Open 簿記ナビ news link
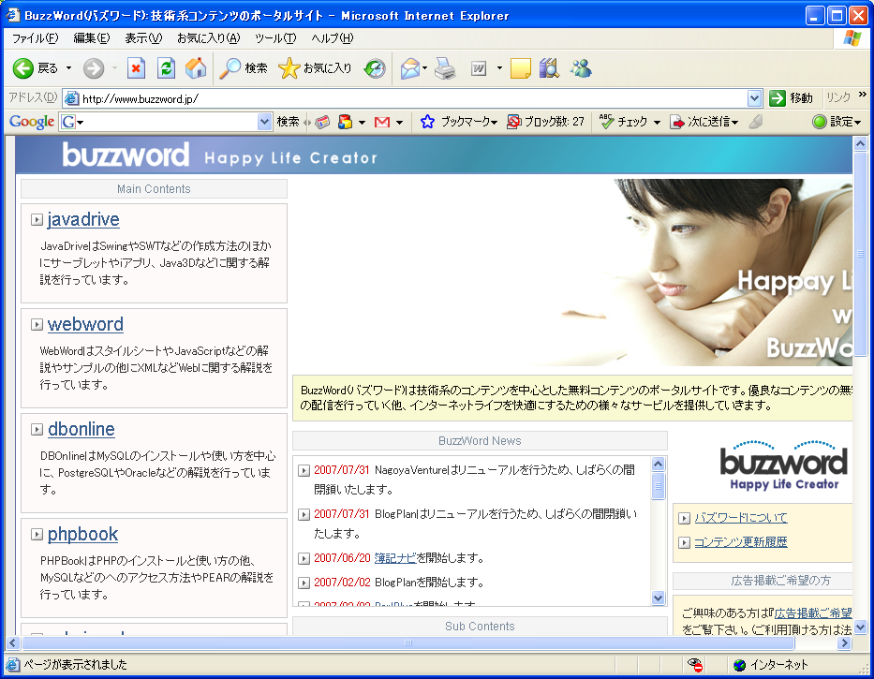 click(x=395, y=557)
